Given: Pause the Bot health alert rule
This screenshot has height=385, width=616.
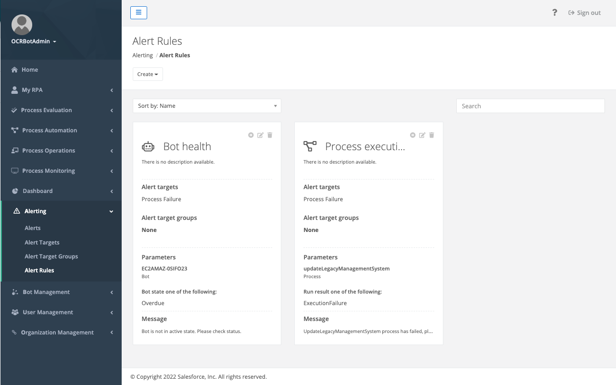Looking at the screenshot, I should coord(251,135).
